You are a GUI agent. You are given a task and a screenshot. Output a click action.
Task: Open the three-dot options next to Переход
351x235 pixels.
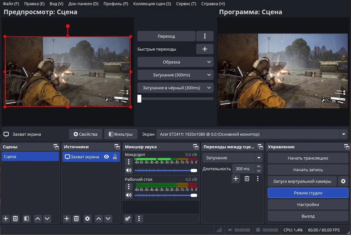tap(205, 36)
